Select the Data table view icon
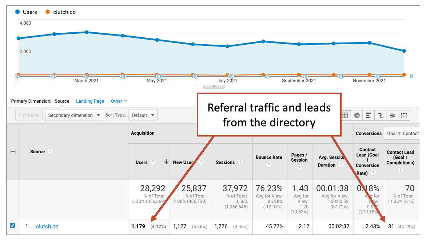This screenshot has width=426, height=240. 345,115
